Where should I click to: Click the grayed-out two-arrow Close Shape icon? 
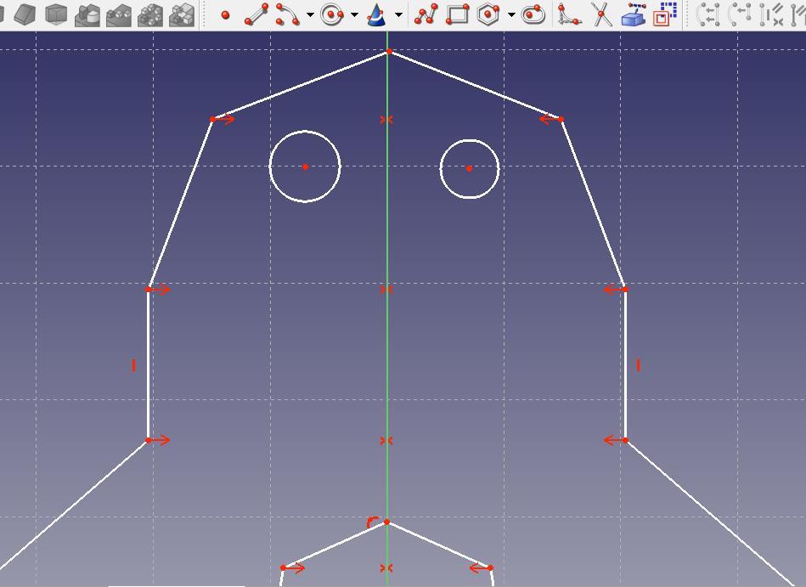click(708, 14)
